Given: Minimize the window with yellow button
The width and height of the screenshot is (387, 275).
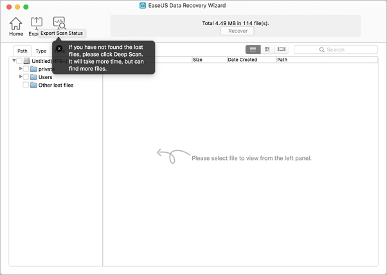Looking at the screenshot, I should (17, 7).
